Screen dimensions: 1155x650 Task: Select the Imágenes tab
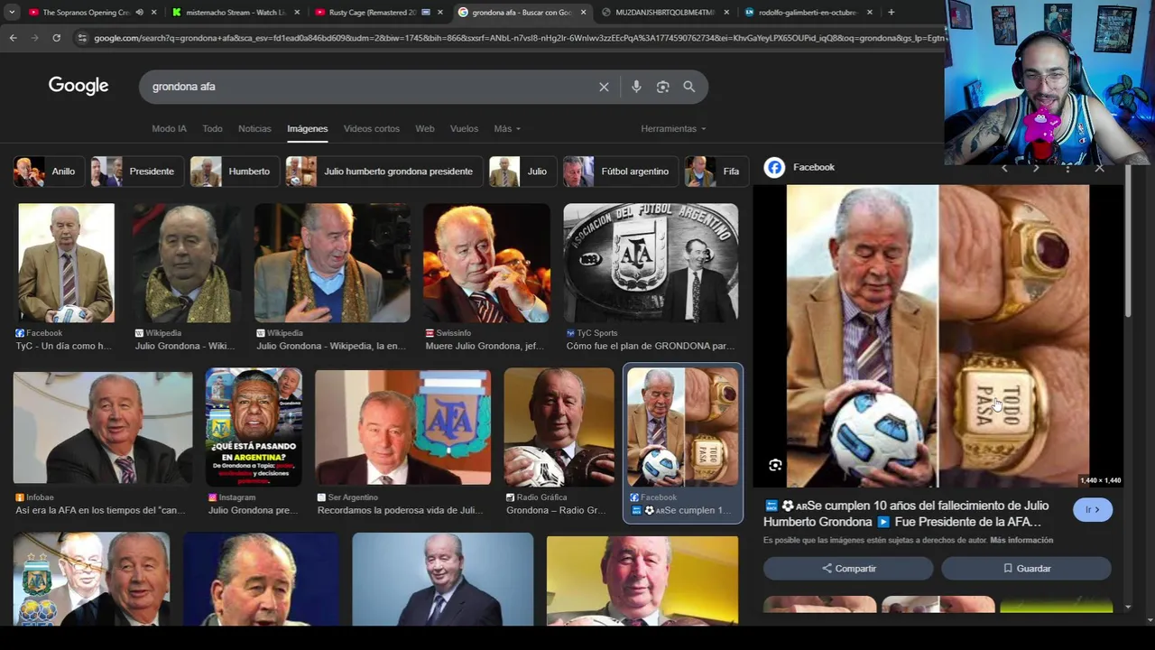click(x=307, y=129)
